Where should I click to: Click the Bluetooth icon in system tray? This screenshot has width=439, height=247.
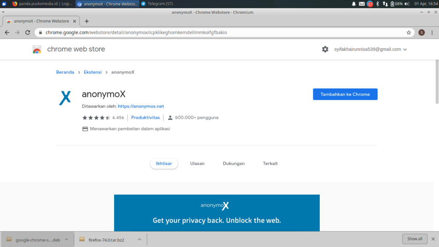[x=377, y=4]
